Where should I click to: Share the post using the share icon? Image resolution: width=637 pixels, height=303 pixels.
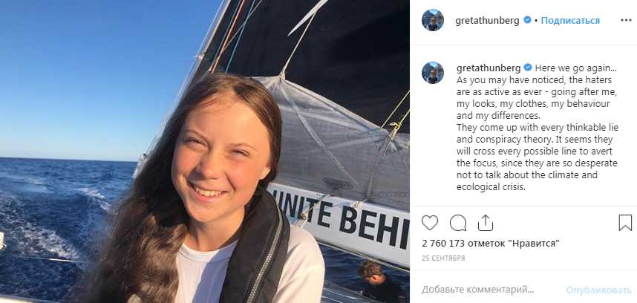[x=486, y=222]
